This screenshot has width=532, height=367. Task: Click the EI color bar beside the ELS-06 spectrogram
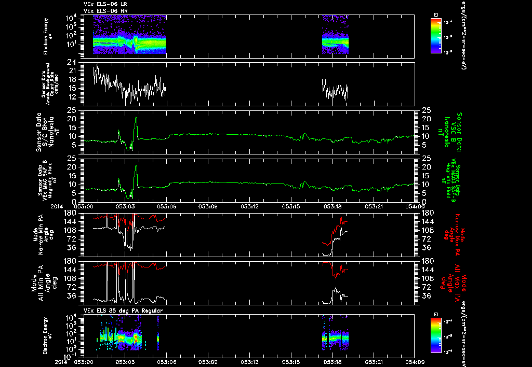436,36
